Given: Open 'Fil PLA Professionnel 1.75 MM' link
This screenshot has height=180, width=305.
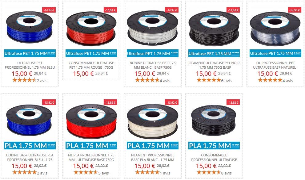Looking at the screenshot, I should tap(91, 157).
